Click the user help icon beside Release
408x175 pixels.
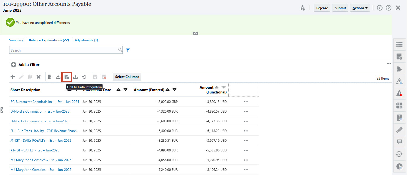click(303, 8)
